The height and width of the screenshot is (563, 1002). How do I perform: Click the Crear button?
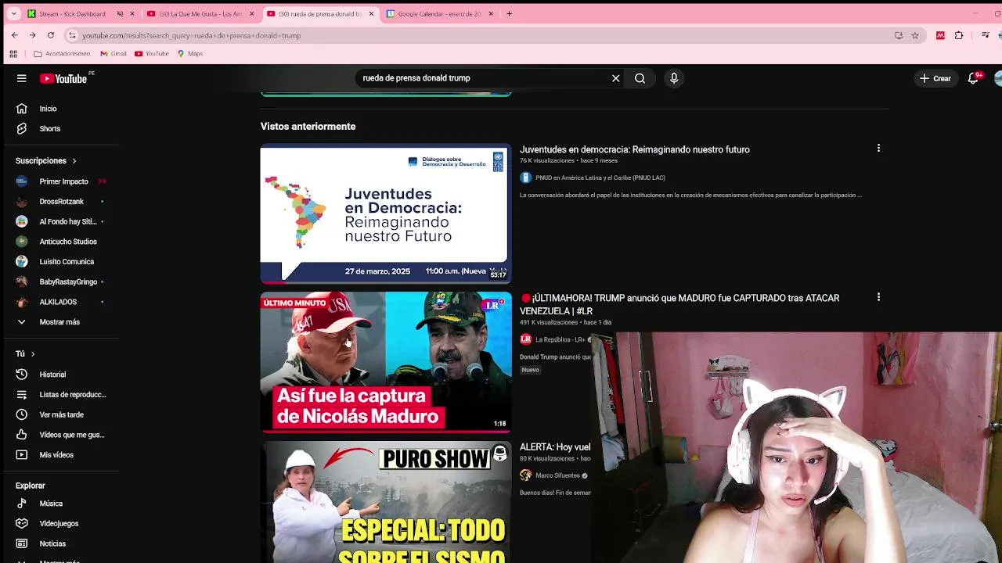pyautogui.click(x=935, y=78)
